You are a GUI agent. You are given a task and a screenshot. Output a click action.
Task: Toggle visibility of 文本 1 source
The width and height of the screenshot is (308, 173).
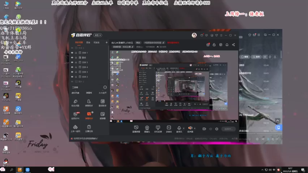[x=72, y=53]
